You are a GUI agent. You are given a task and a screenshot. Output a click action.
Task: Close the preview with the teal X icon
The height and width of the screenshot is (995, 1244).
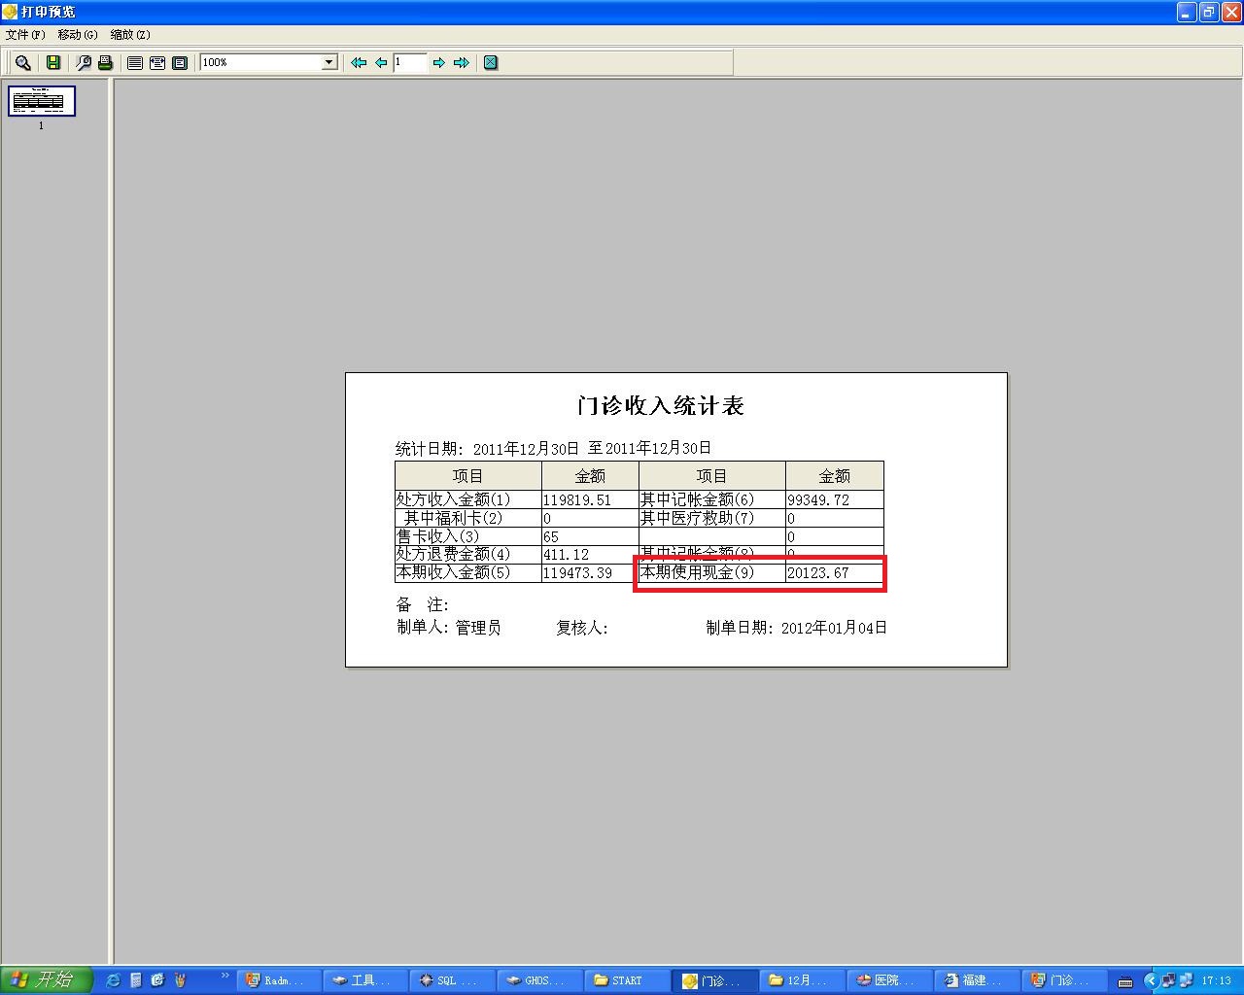pos(491,62)
